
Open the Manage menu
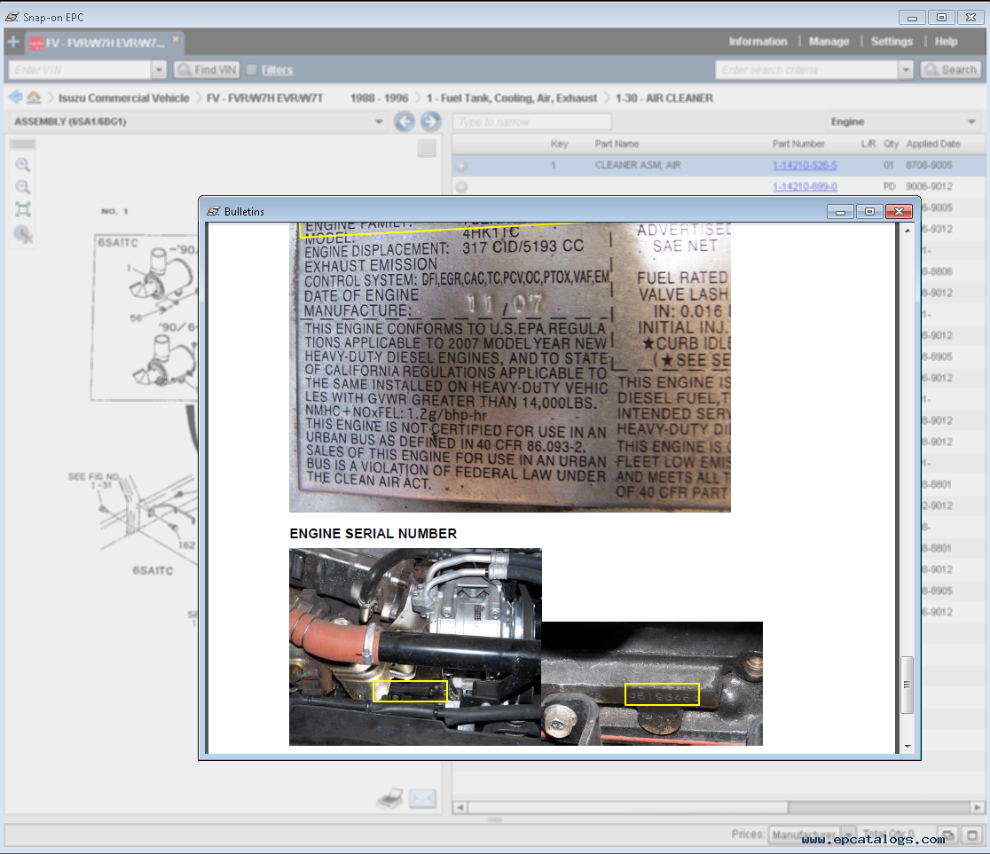(x=829, y=42)
